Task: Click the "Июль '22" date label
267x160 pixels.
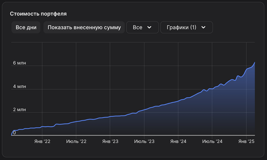Action: (x=76, y=142)
